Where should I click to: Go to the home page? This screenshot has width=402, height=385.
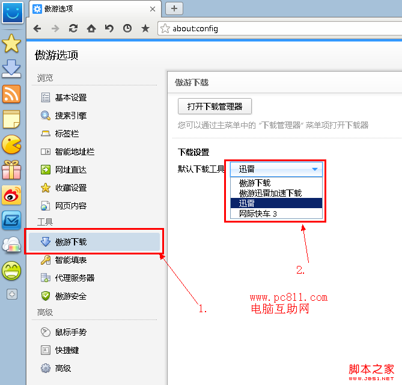click(91, 28)
